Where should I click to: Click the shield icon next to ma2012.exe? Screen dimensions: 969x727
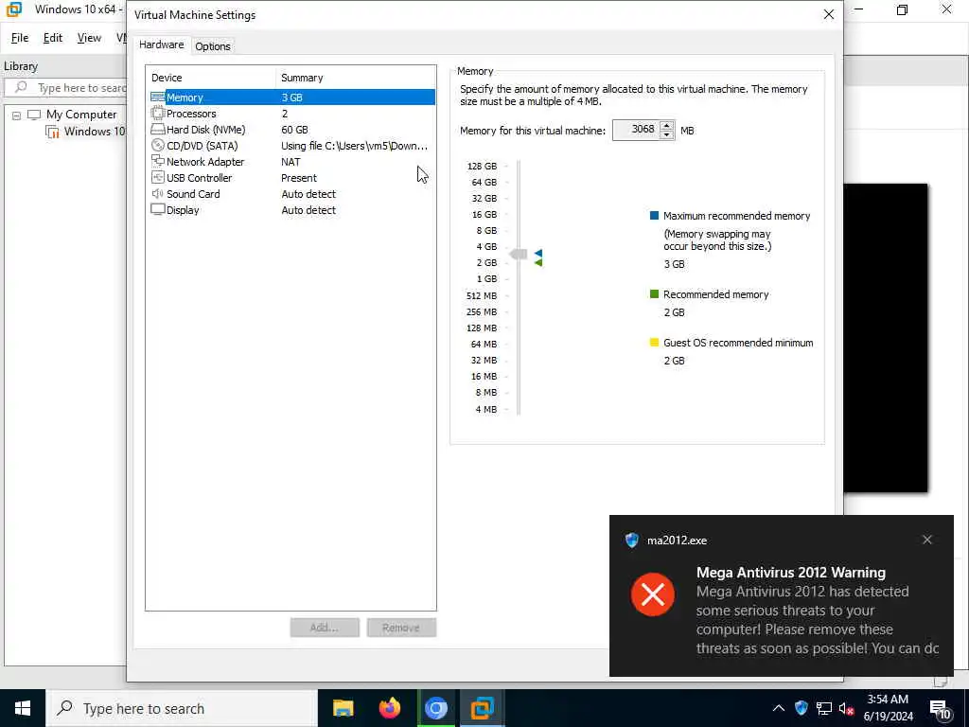point(631,541)
